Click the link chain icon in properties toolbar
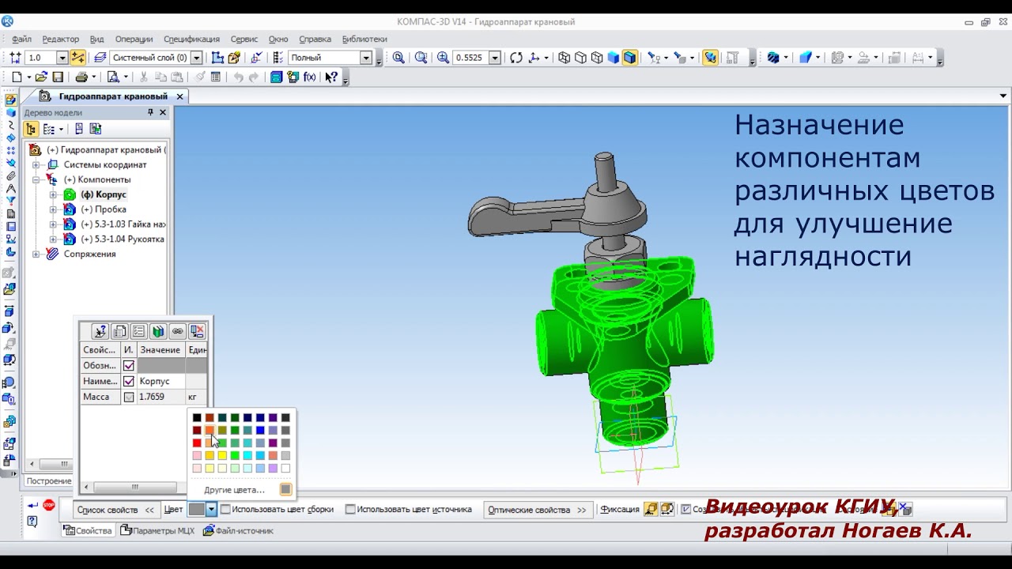 click(x=177, y=331)
